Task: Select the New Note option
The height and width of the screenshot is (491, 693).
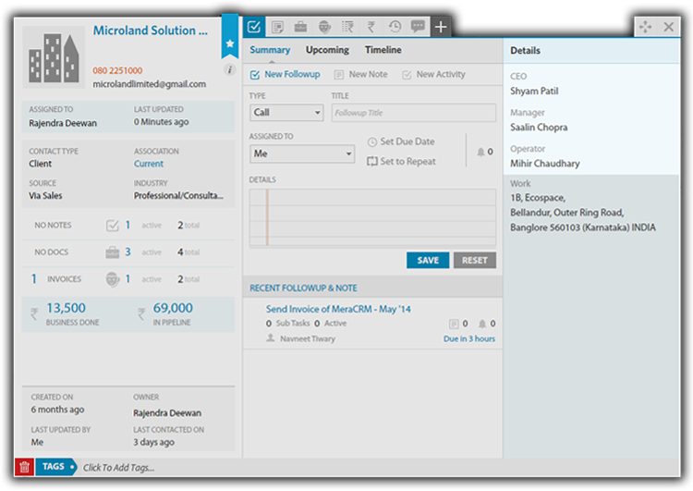Action: 361,74
